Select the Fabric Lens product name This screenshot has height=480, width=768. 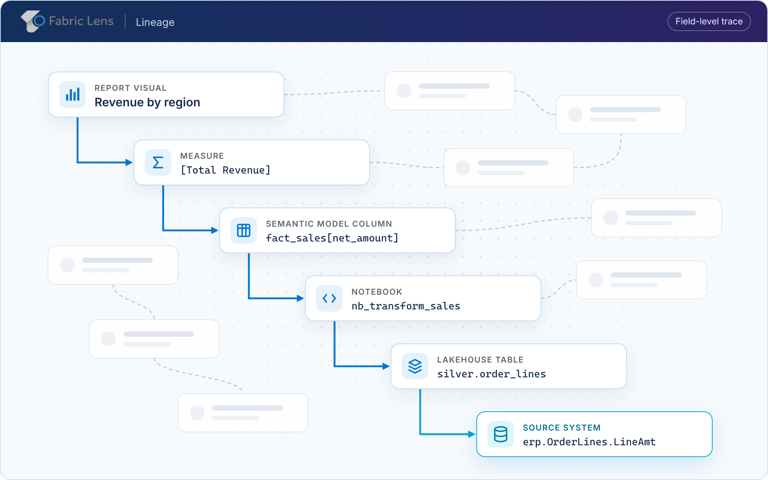pyautogui.click(x=81, y=21)
